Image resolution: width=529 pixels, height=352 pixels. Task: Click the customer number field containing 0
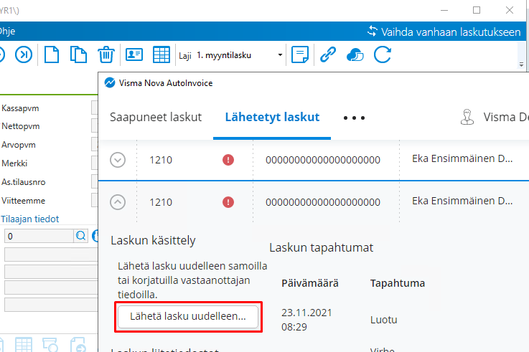[39, 236]
